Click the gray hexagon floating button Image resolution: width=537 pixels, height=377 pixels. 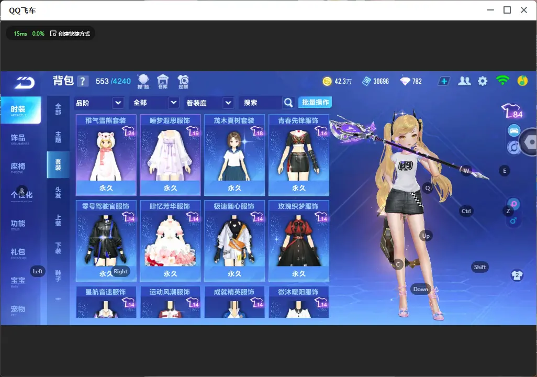click(x=529, y=141)
